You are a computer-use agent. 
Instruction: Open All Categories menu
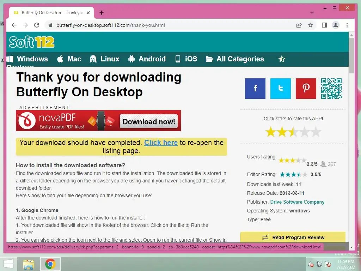coord(235,59)
